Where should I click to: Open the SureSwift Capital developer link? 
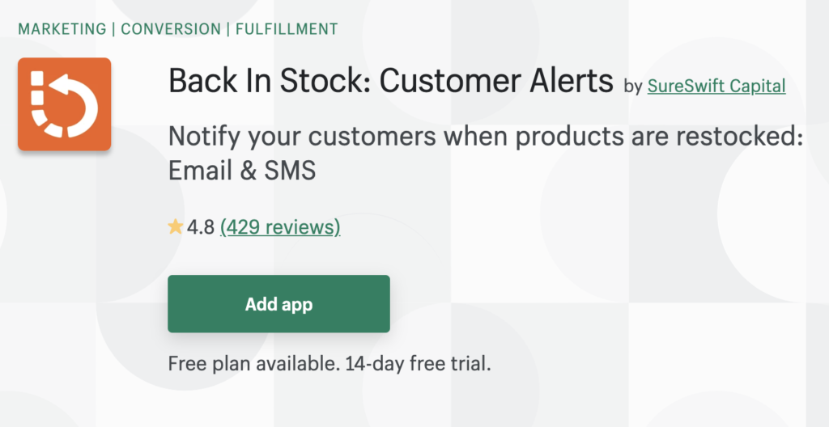716,86
